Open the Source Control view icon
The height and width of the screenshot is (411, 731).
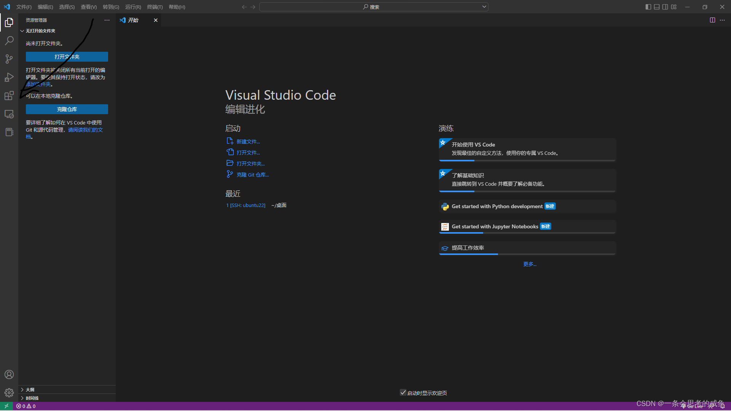(x=9, y=59)
